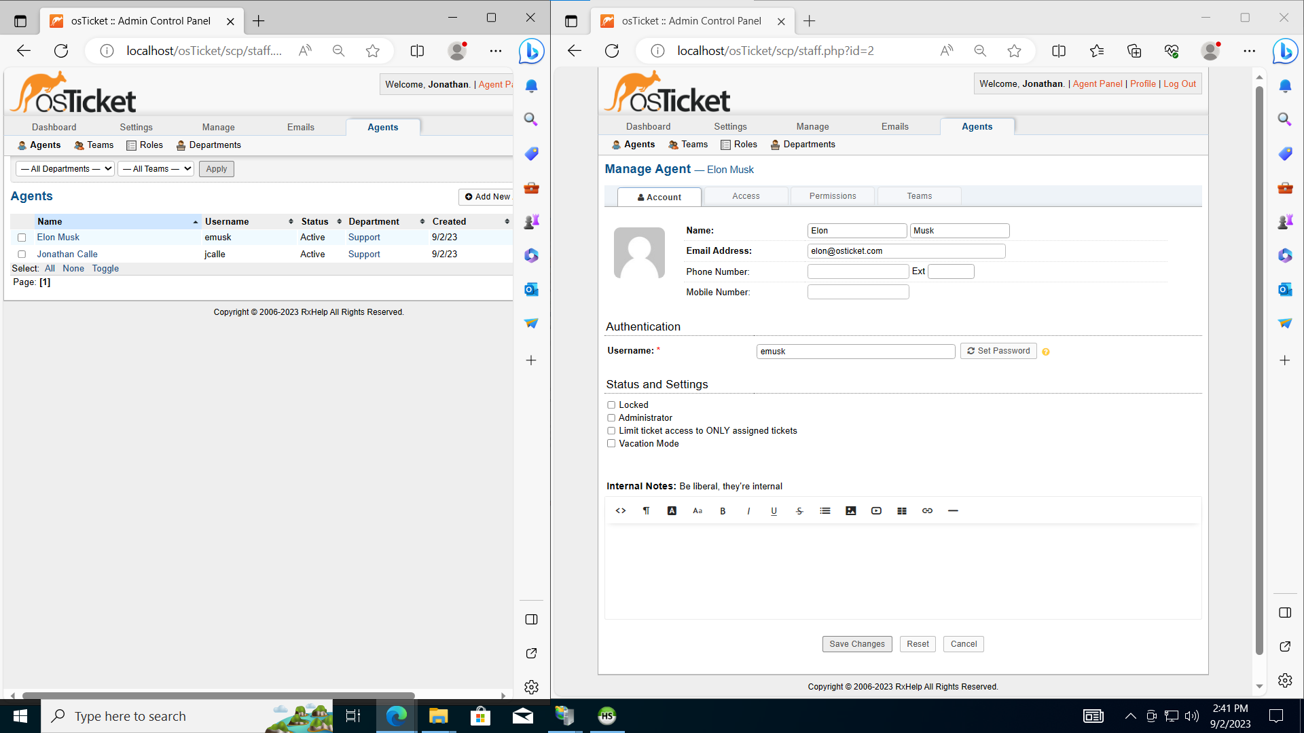Insert a YouTube video in the notes
Screen dimensions: 1304x733
tap(876, 510)
